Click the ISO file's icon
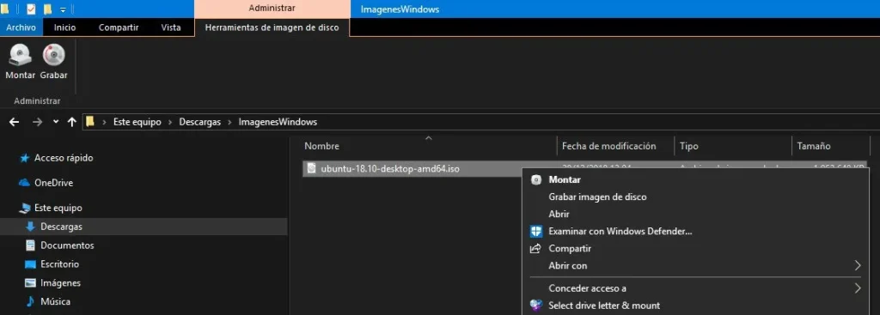Viewport: 880px width, 315px height. click(311, 168)
